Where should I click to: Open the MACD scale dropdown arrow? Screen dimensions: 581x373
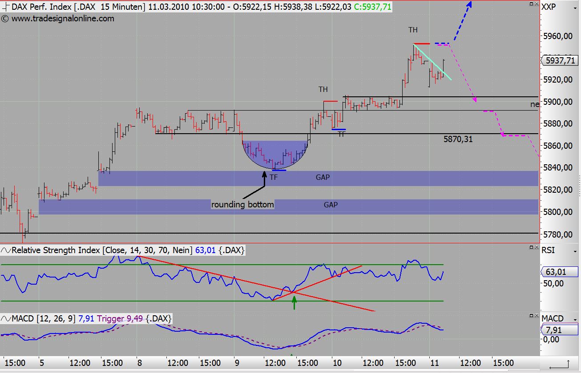(x=575, y=320)
